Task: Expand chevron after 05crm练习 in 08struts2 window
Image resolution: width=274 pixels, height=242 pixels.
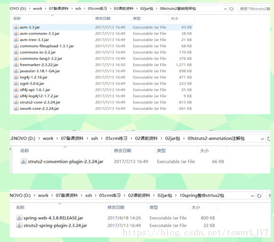Action: [x=111, y=8]
